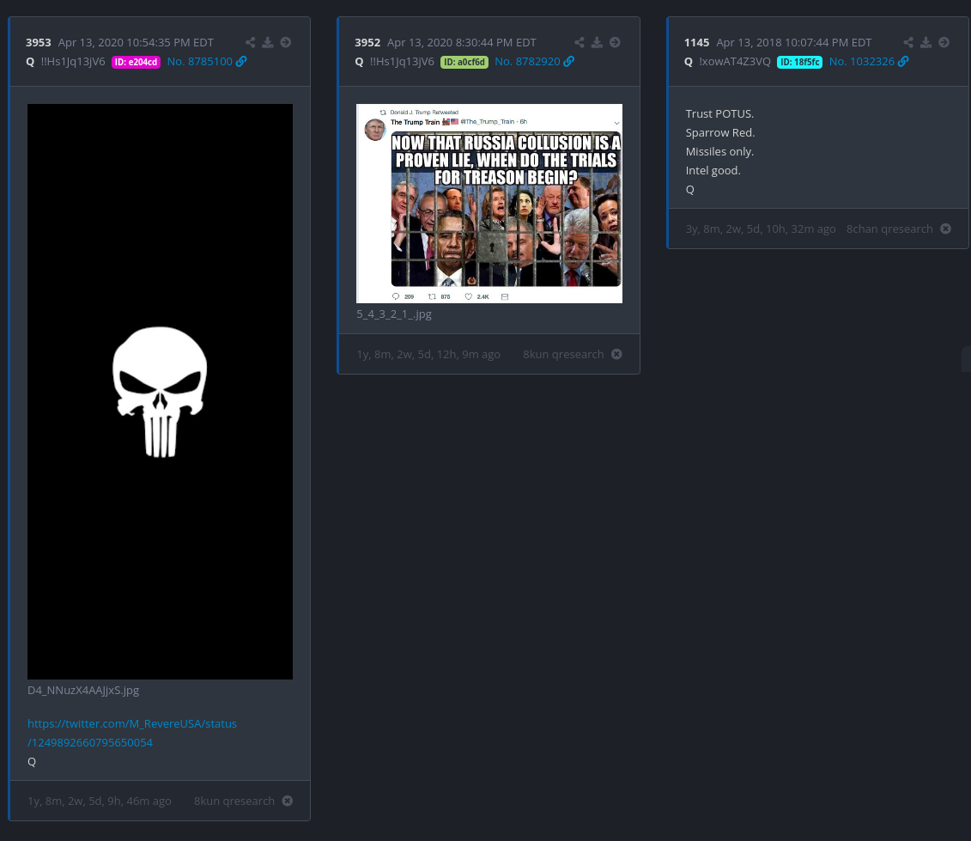Download post 1145

pos(925,42)
